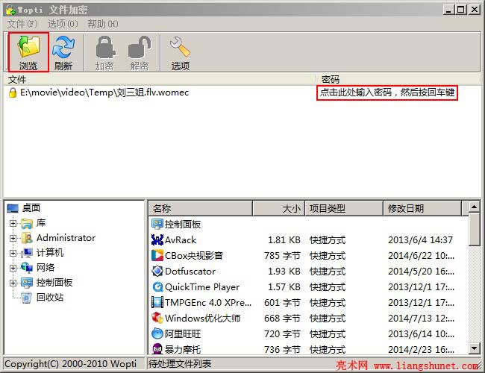The width and height of the screenshot is (485, 373).
Task: Click the 计算机 computer icon
Action: point(27,253)
